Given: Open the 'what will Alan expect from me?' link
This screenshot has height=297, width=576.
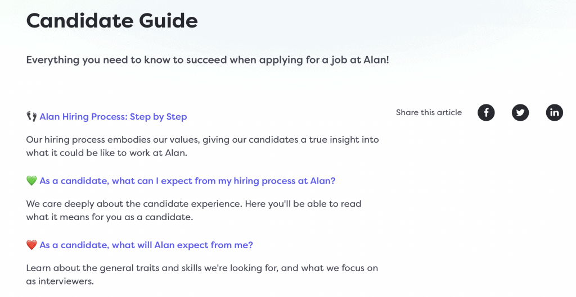Looking at the screenshot, I should (146, 245).
